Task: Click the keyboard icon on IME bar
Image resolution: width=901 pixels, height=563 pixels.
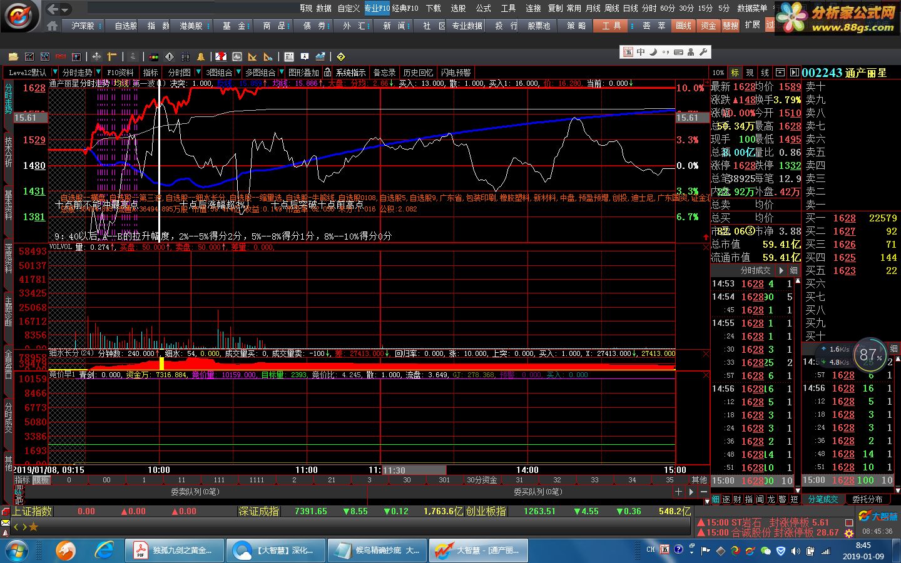Action: coord(678,52)
